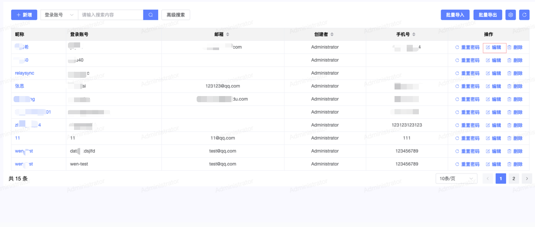Open the 登录账号 search field dropdown
The height and width of the screenshot is (227, 535).
click(x=59, y=15)
